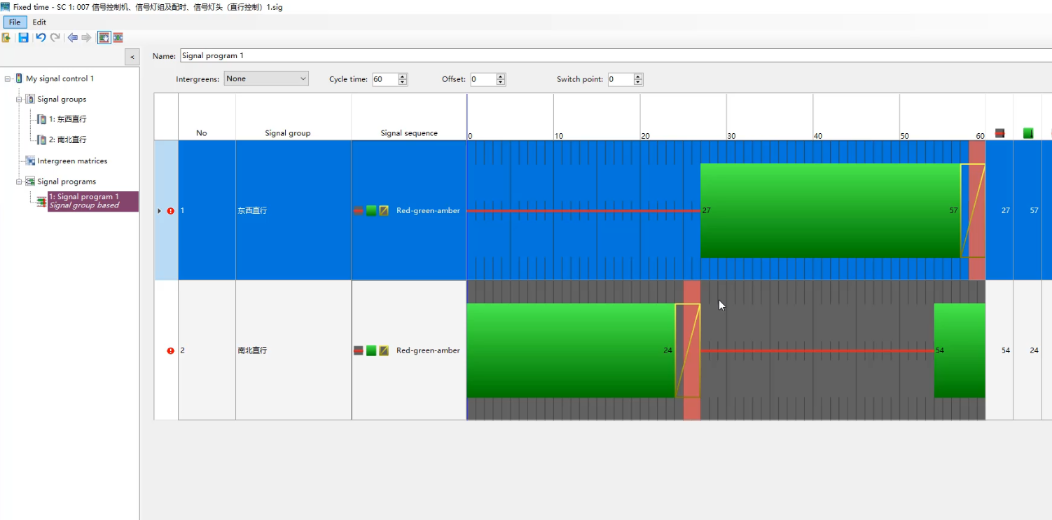Image resolution: width=1052 pixels, height=520 pixels.
Task: Click the red signal column header icon
Action: pyautogui.click(x=999, y=133)
